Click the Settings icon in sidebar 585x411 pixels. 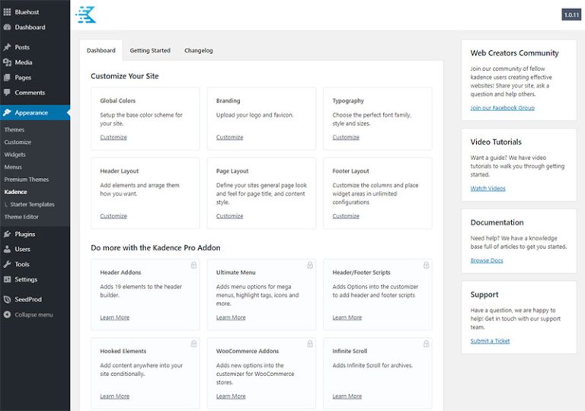pyautogui.click(x=7, y=279)
